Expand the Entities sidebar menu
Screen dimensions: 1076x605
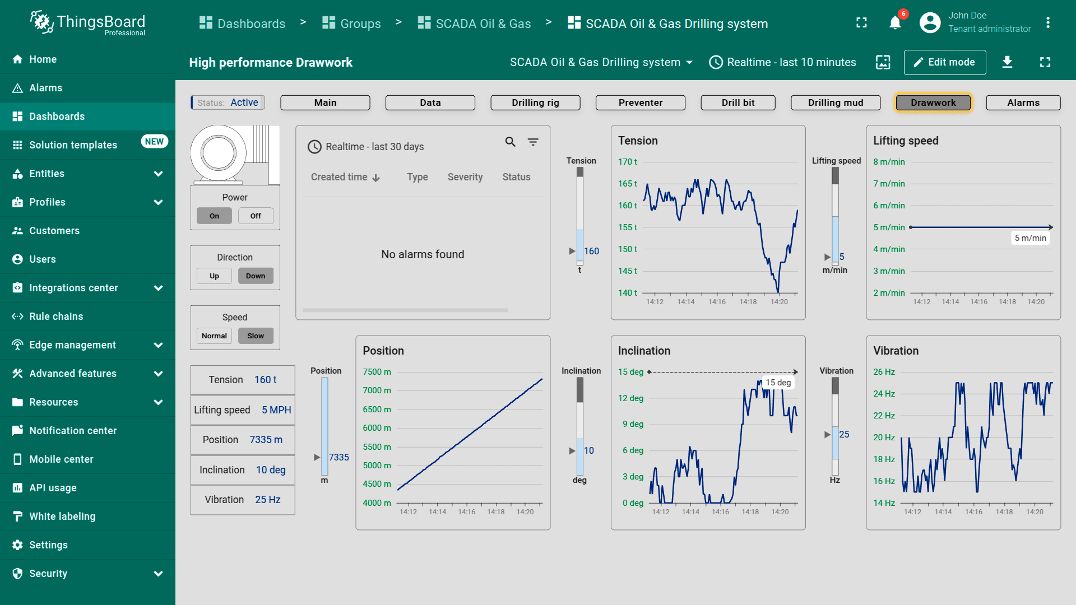click(x=158, y=174)
